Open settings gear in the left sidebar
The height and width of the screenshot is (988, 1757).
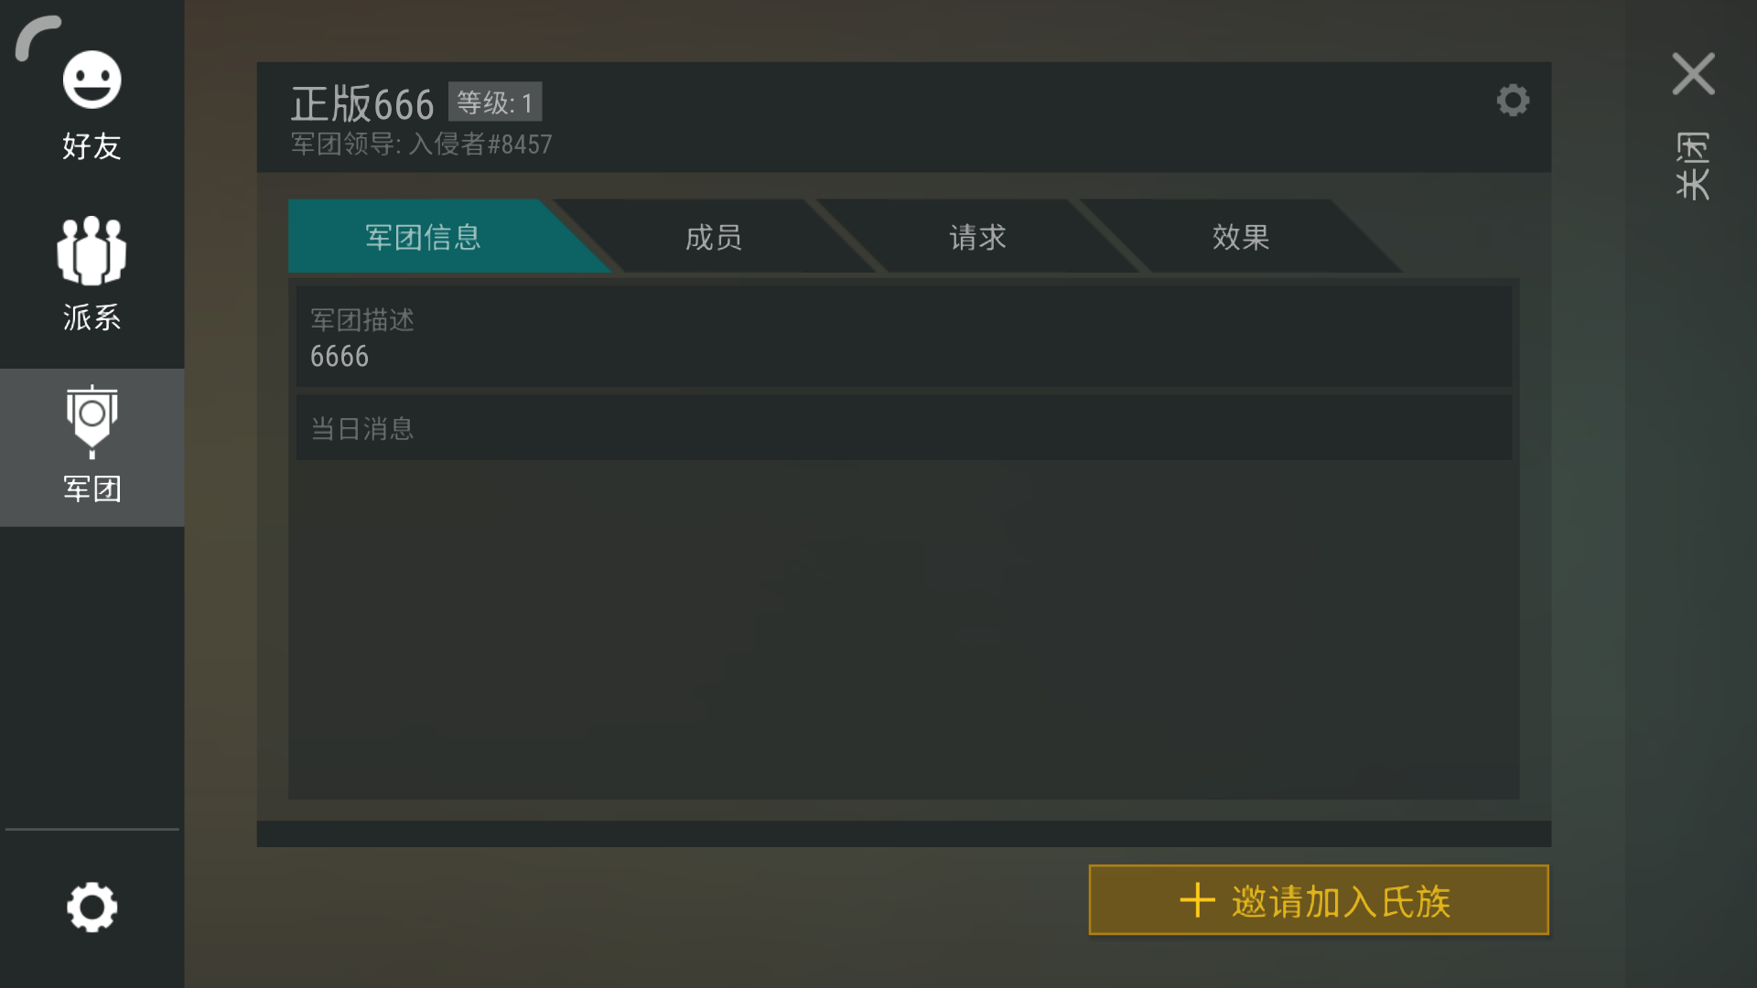pos(92,907)
